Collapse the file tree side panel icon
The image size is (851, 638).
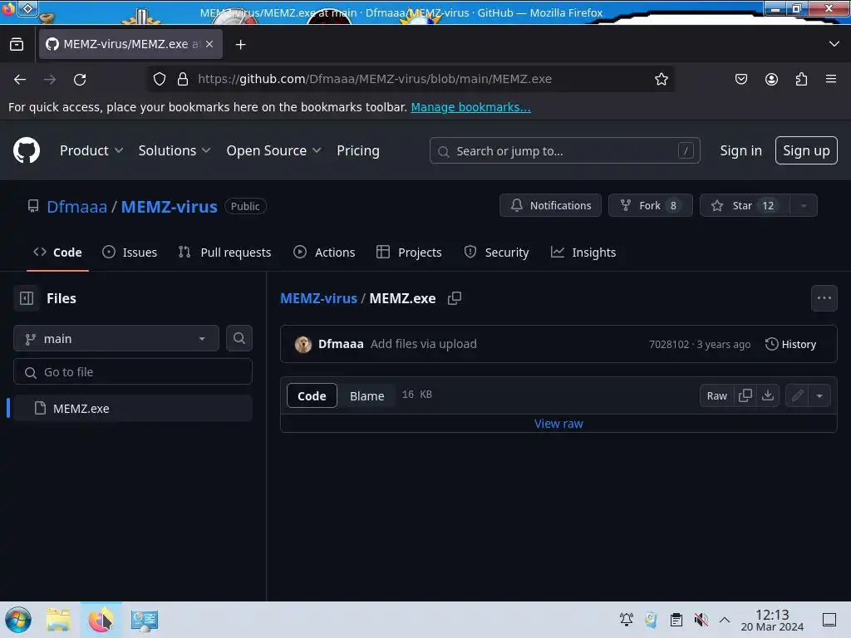27,298
